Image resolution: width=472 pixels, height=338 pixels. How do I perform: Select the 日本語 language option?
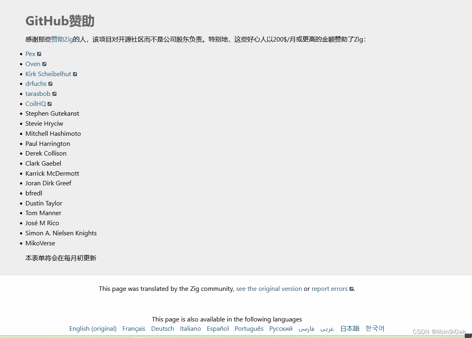coord(349,328)
